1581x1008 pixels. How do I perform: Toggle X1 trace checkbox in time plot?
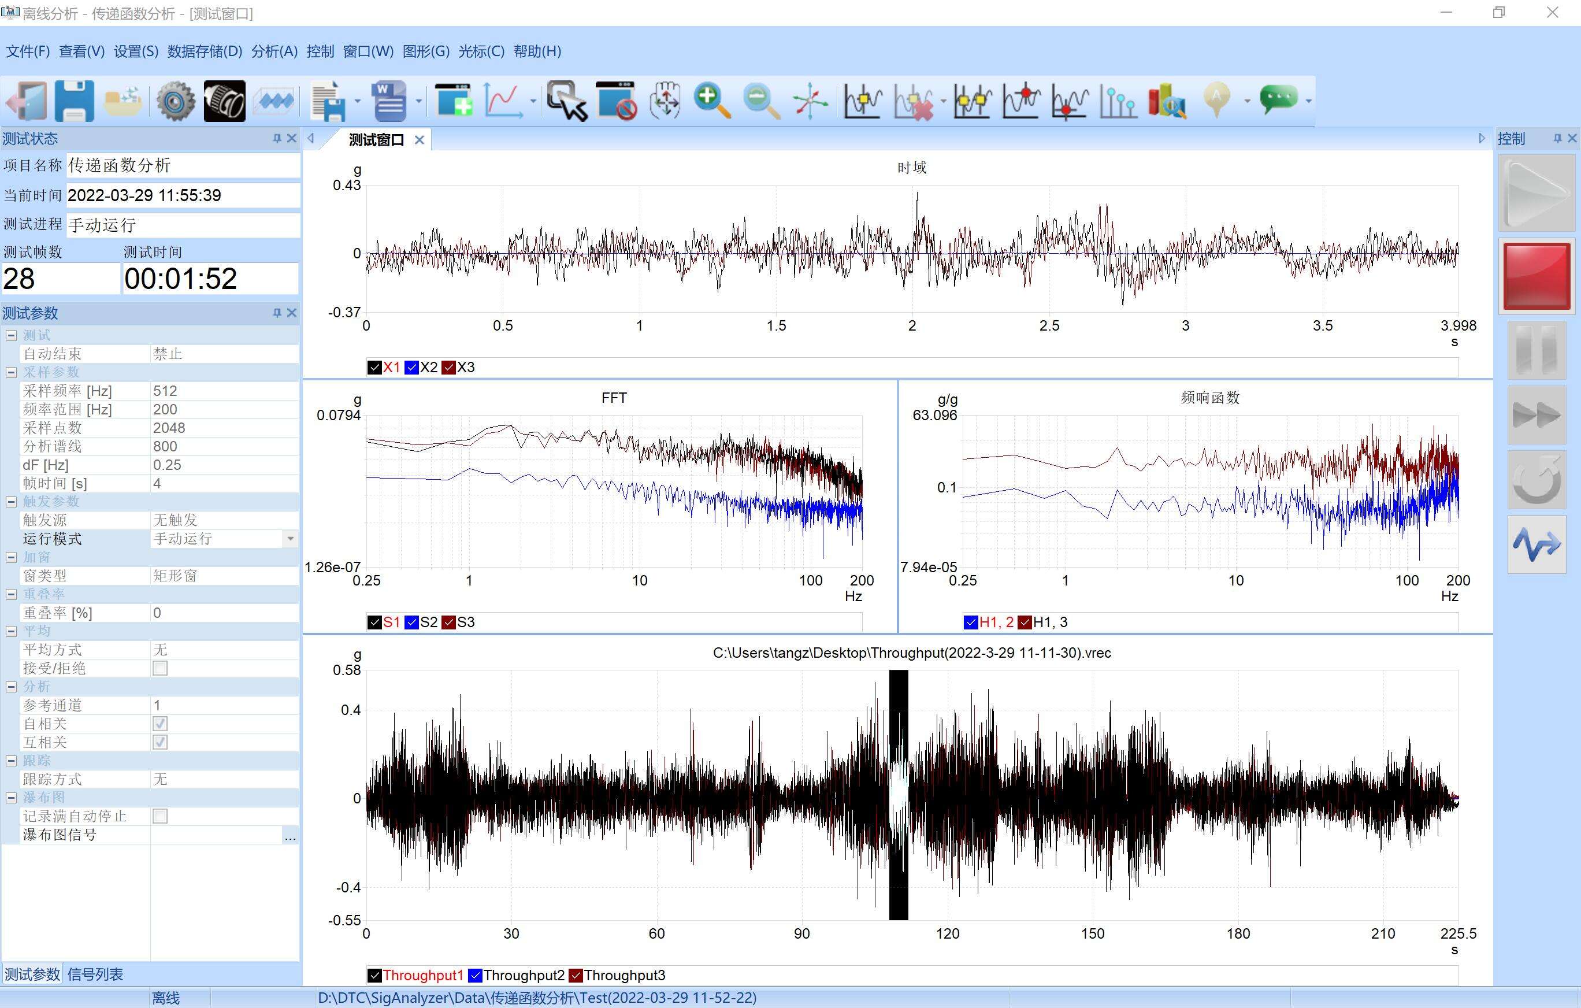point(375,367)
